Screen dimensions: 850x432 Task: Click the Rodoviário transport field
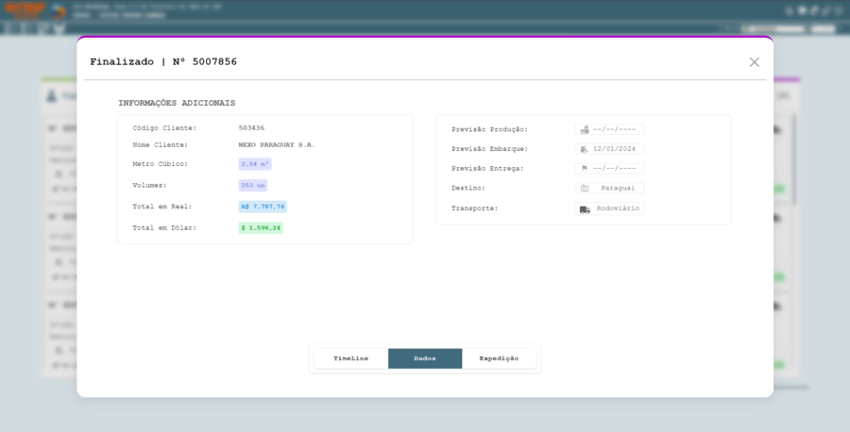[618, 208]
